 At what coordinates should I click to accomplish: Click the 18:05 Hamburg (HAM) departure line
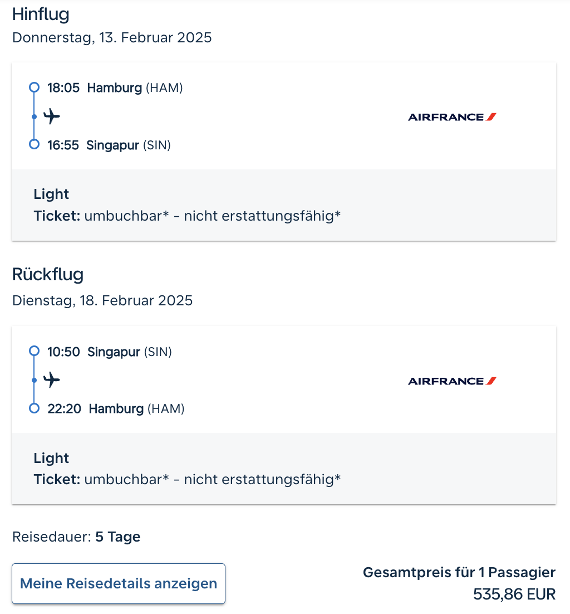tap(115, 87)
